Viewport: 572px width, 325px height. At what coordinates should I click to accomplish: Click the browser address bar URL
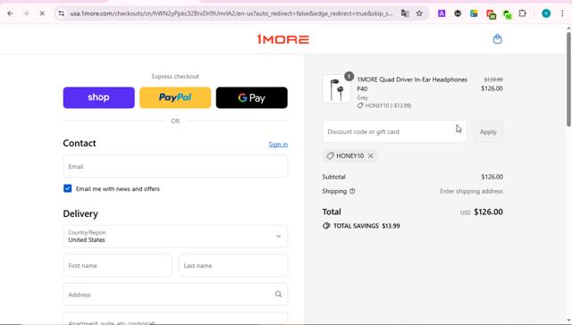point(231,13)
